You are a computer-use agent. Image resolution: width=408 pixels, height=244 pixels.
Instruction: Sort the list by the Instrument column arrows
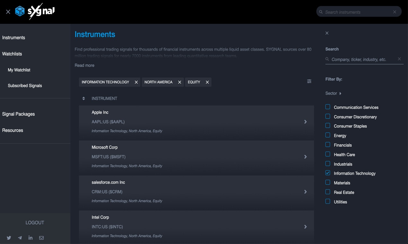tap(84, 99)
